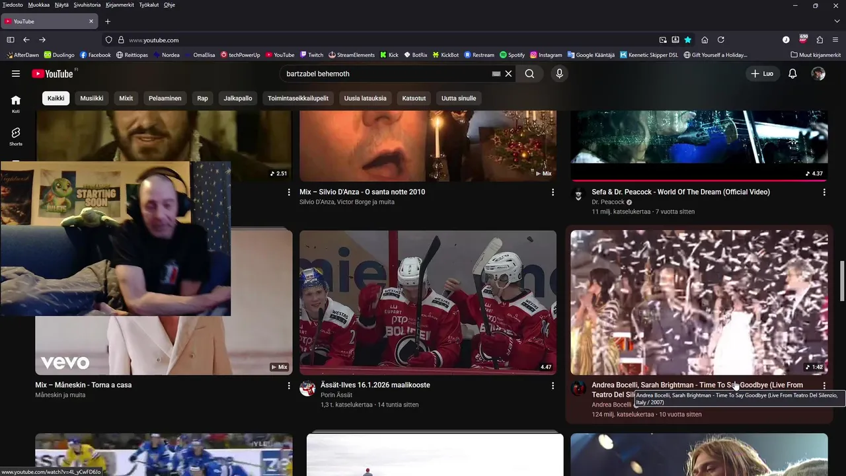Viewport: 846px width, 476px height.
Task: Open Koti in the left sidebar
Action: click(x=16, y=103)
